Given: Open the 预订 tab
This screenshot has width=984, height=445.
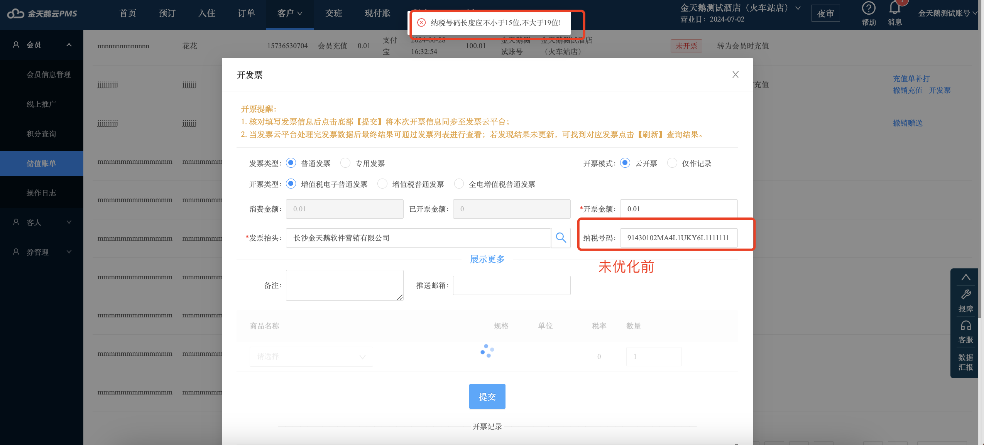Looking at the screenshot, I should [167, 13].
